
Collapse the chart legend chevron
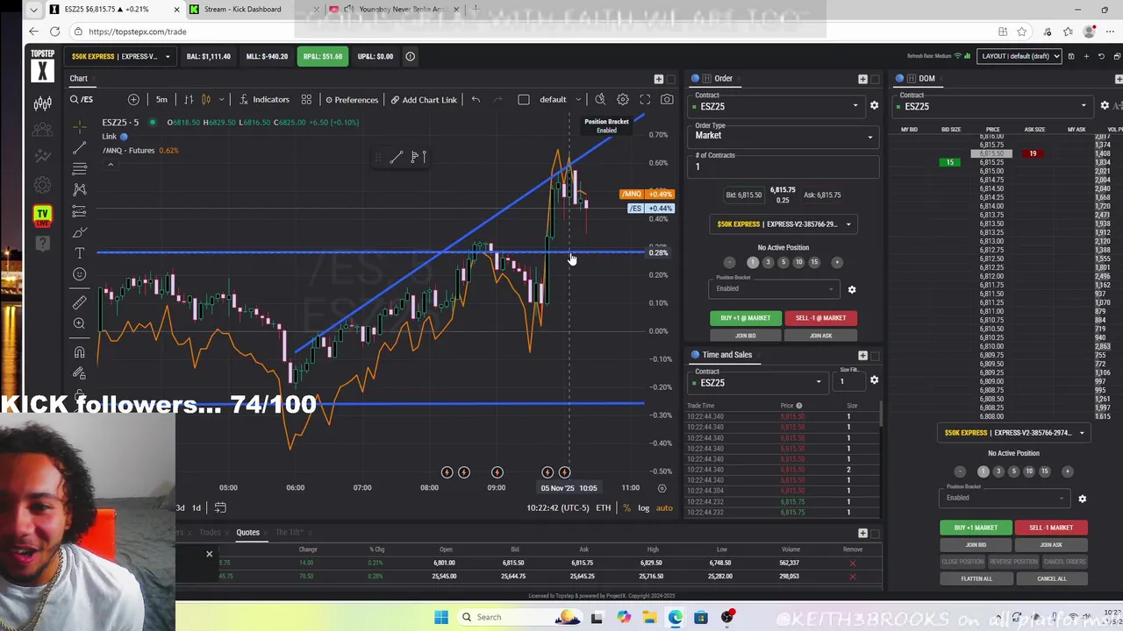[x=111, y=165]
